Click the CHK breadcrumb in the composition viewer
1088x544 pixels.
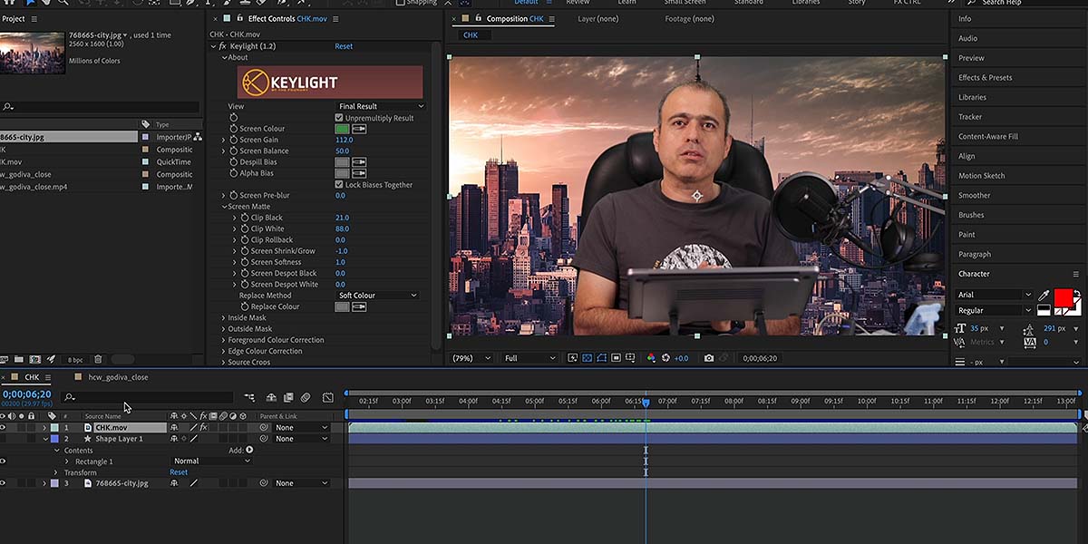click(471, 34)
